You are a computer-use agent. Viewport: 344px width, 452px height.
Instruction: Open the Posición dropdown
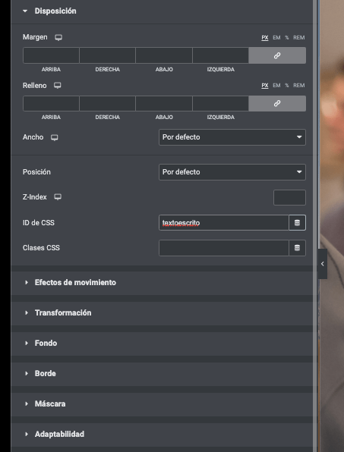click(x=232, y=172)
